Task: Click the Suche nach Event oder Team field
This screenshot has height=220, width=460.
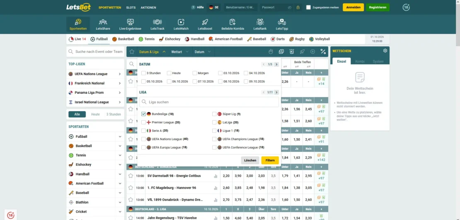Action: [95, 52]
